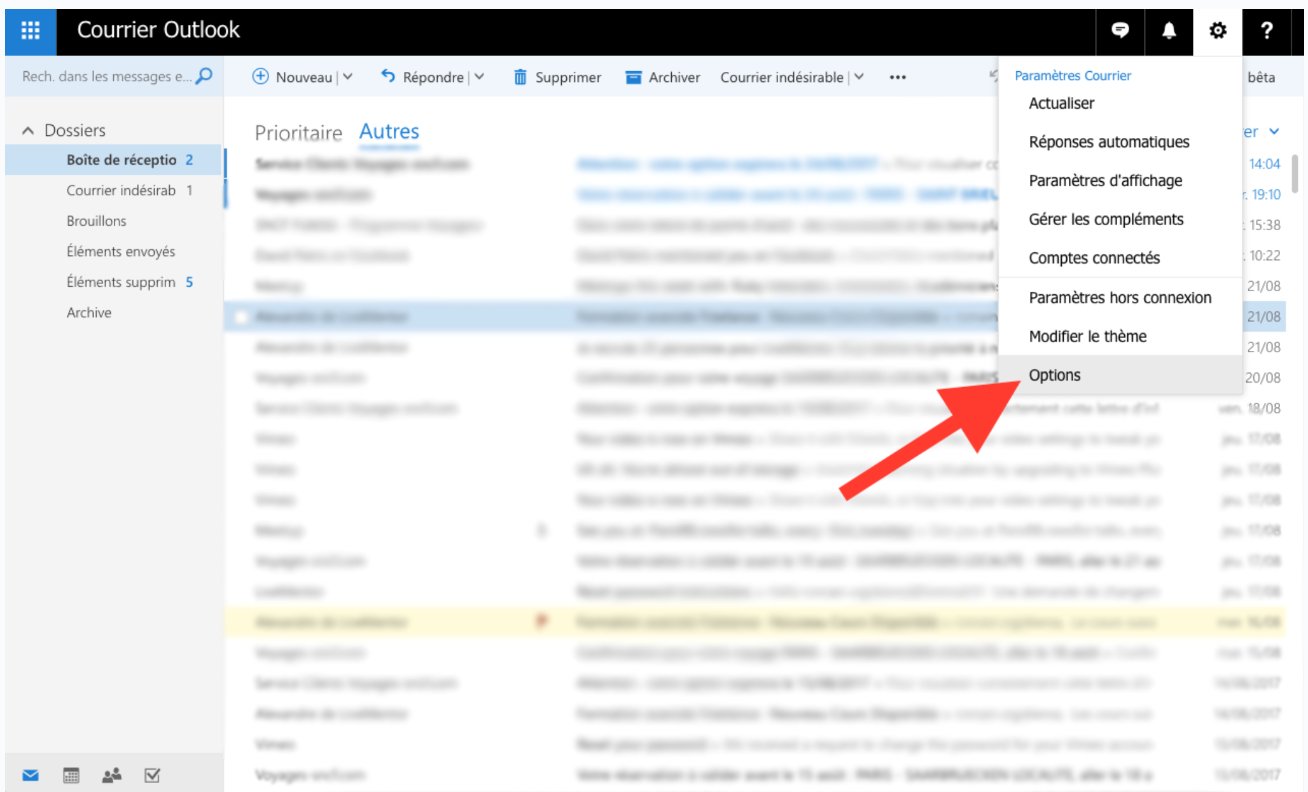Open the calendar icon at bottom left

coord(71,775)
